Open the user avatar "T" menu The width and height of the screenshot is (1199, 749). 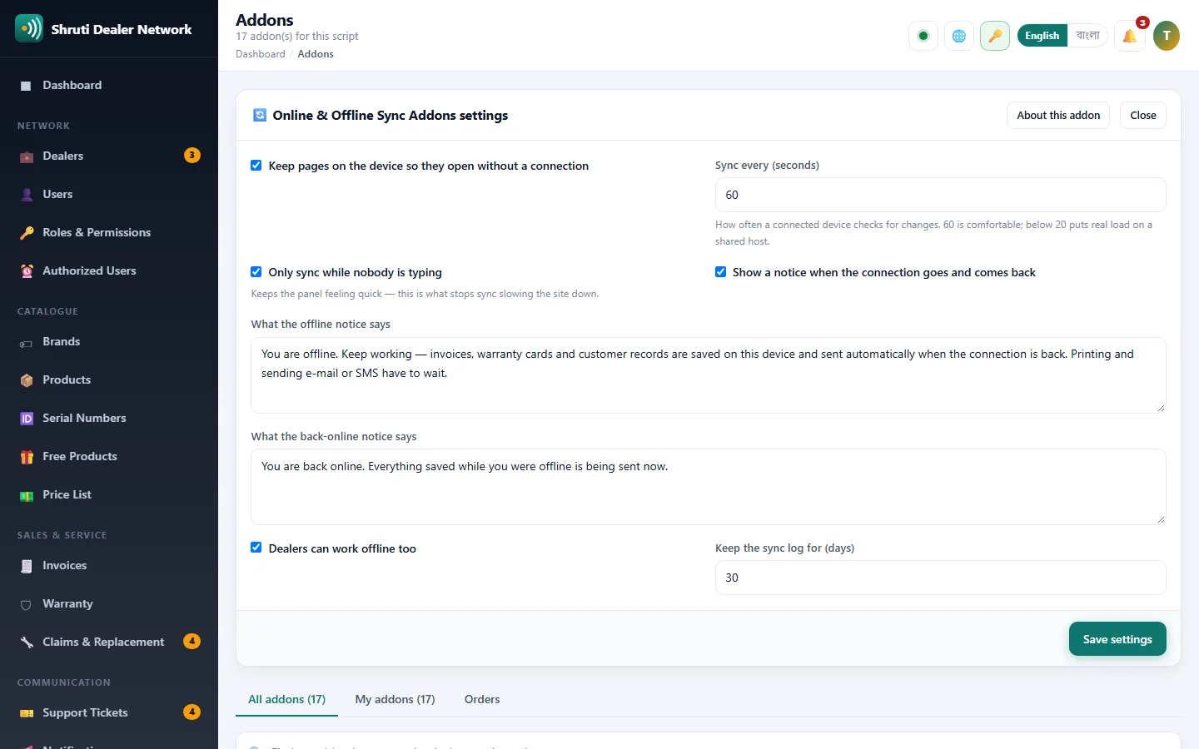point(1167,36)
